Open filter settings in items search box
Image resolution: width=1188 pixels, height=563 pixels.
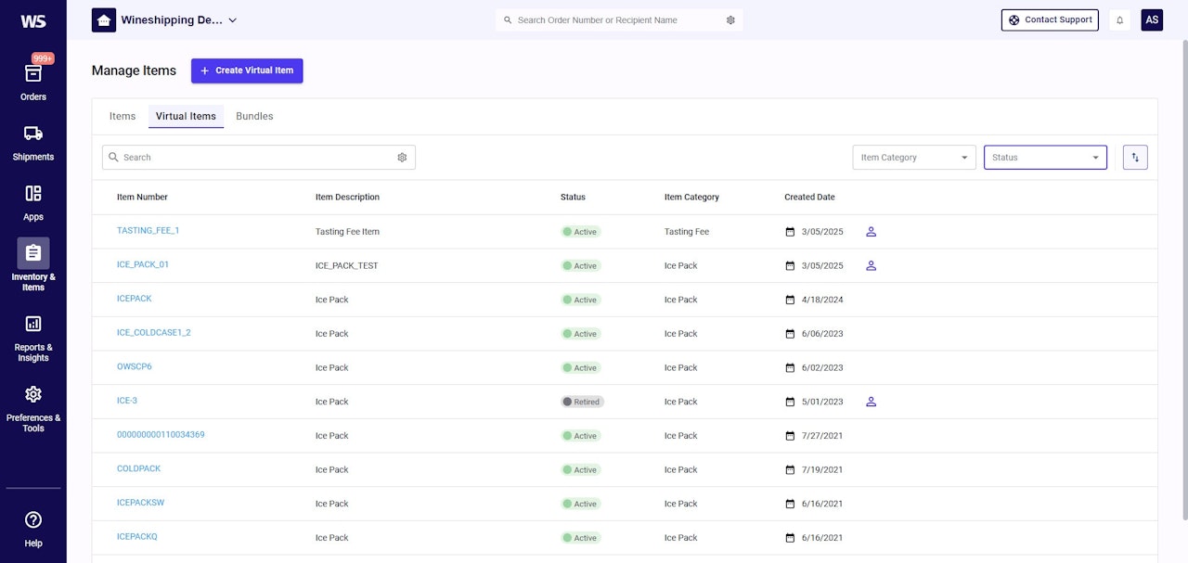point(402,158)
